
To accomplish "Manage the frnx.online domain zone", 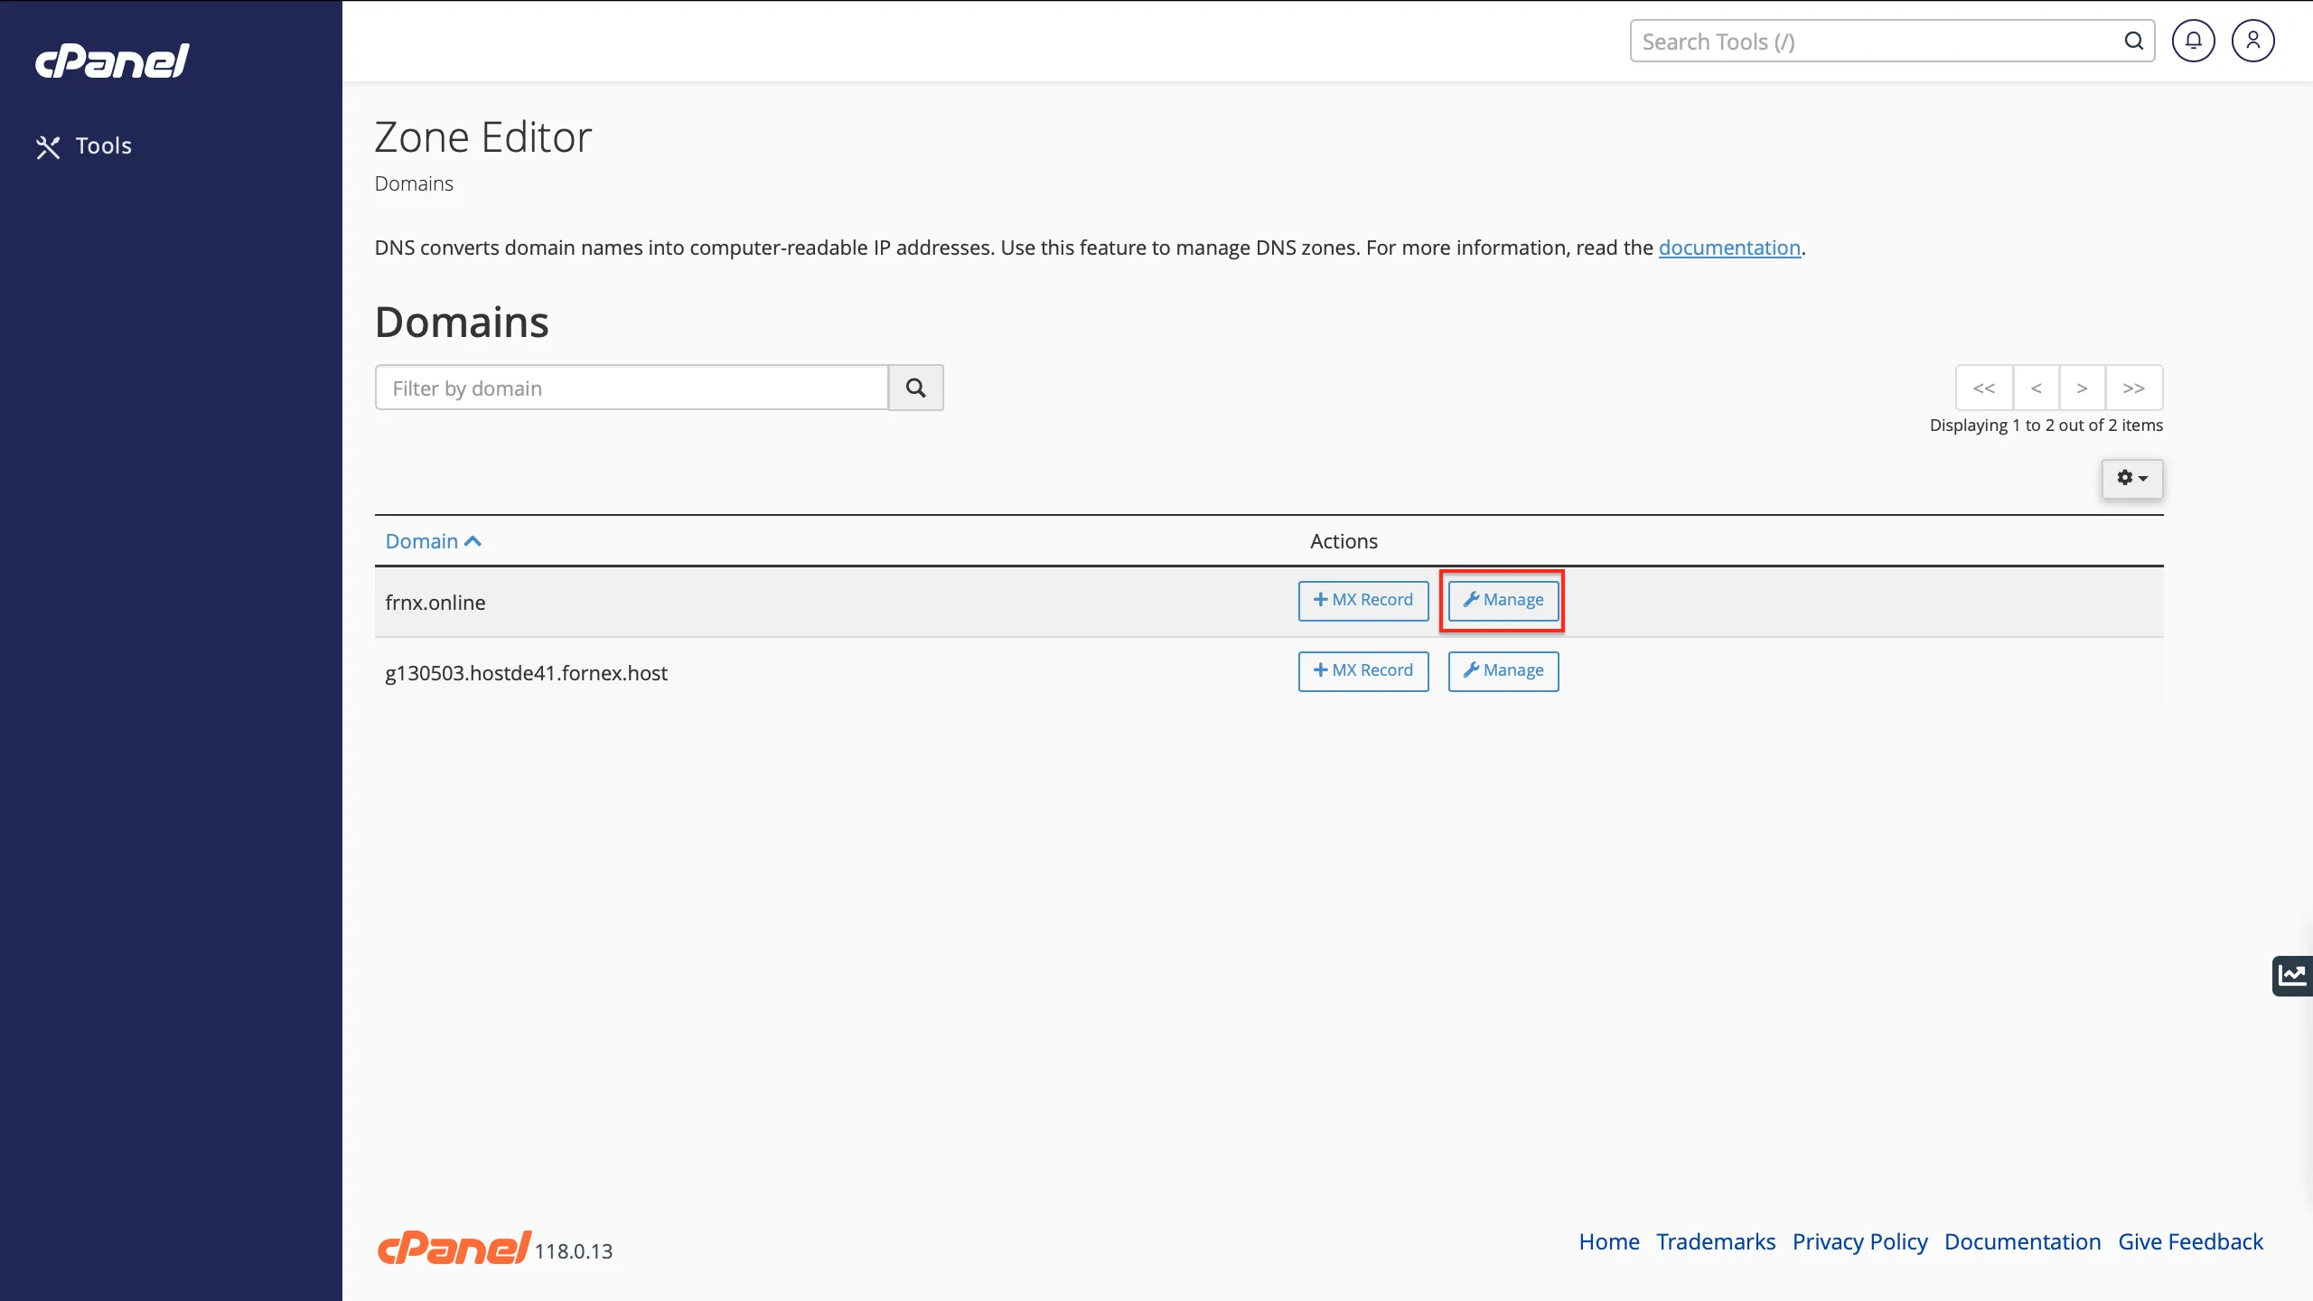I will point(1503,600).
